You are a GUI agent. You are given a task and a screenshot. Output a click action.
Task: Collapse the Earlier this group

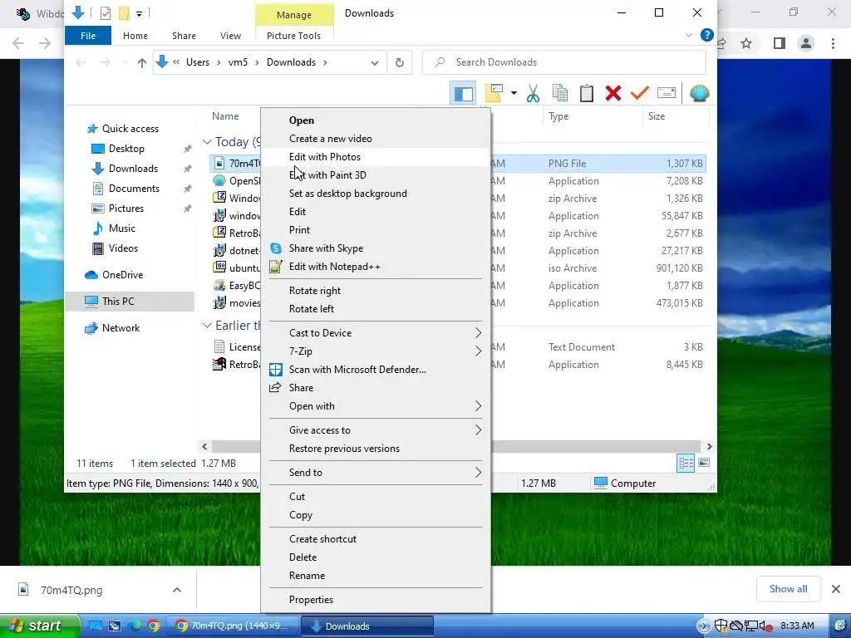tap(207, 325)
